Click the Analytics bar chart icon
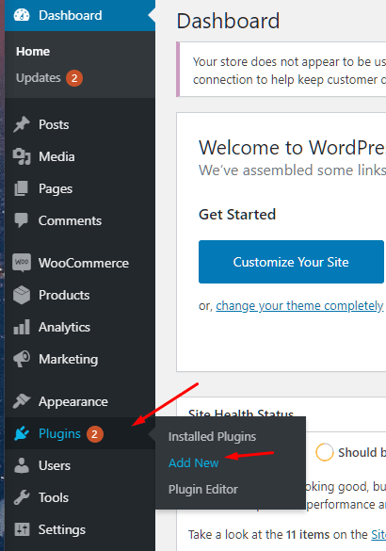The width and height of the screenshot is (386, 551). tap(22, 327)
